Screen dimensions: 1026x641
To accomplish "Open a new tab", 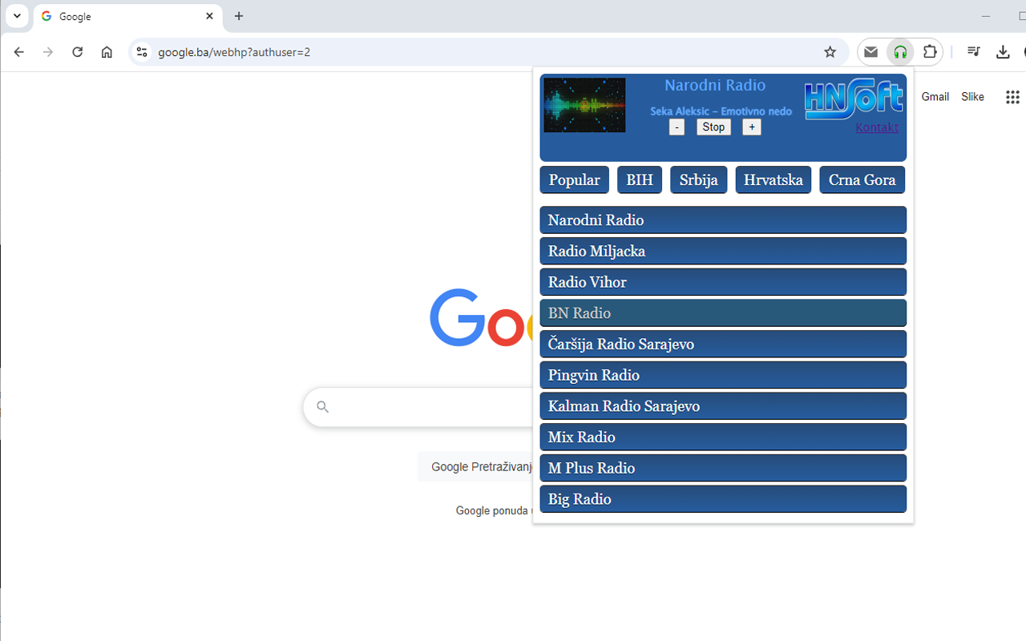I will point(239,16).
